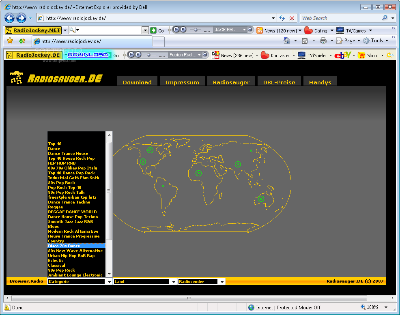
Task: Click the Refresh page icon
Action: click(x=282, y=18)
